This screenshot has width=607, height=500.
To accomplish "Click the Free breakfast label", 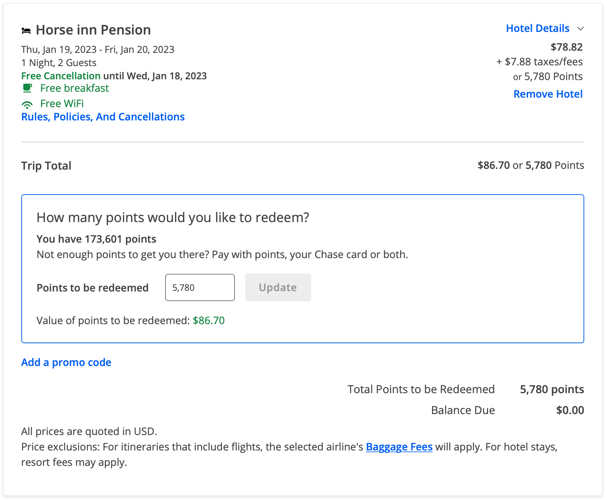I will (x=74, y=88).
